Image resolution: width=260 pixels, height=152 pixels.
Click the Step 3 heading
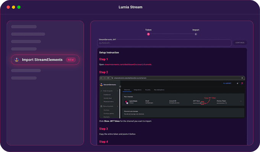(104, 129)
